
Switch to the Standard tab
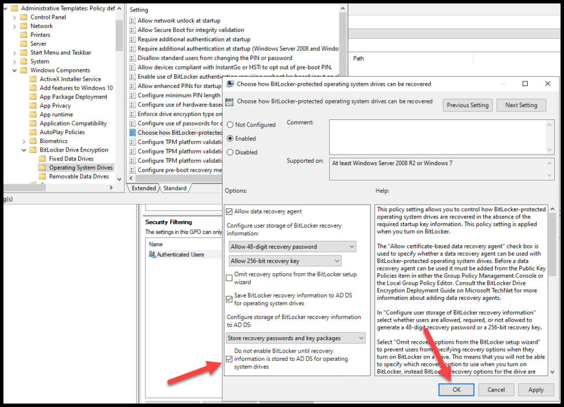click(x=175, y=188)
